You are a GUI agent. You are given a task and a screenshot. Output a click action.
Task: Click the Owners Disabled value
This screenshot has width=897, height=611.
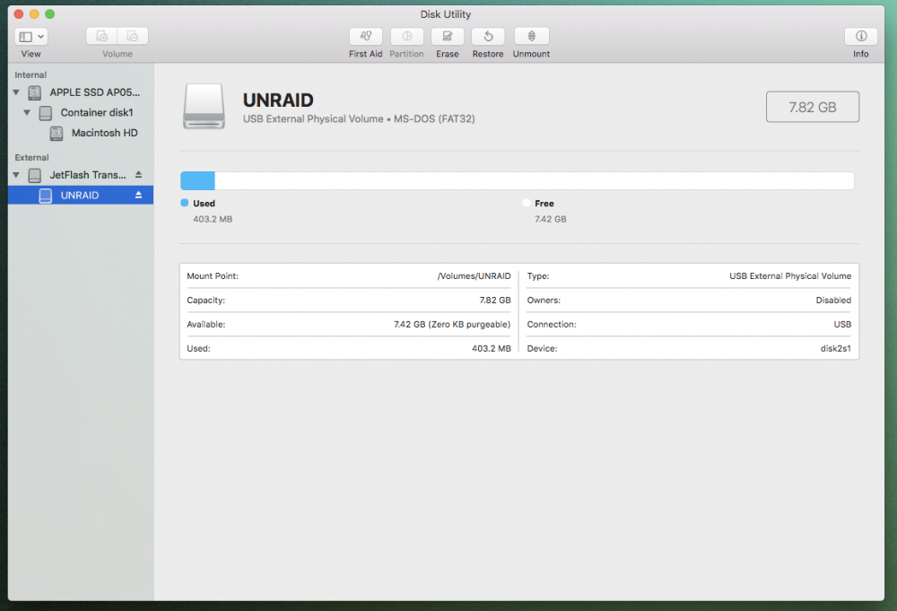(x=833, y=301)
